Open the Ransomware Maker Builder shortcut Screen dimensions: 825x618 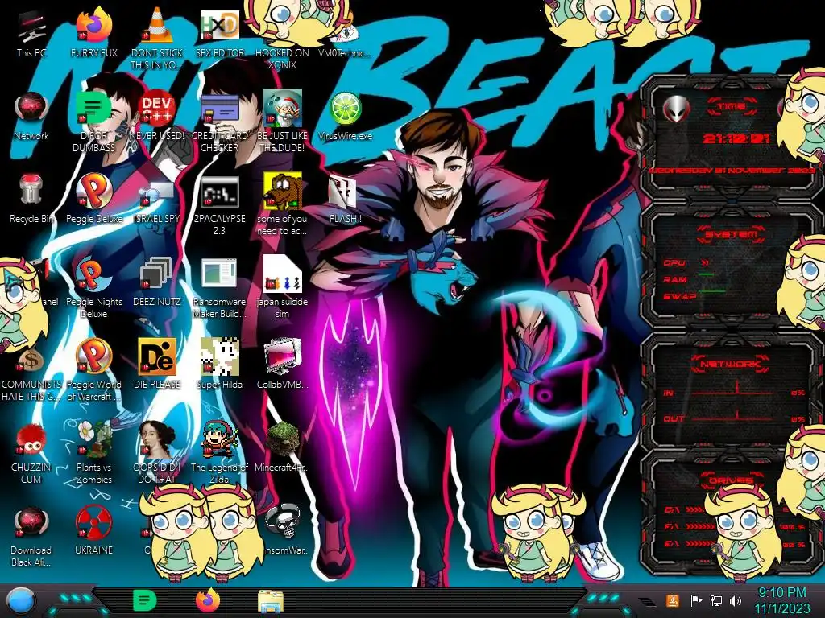(x=219, y=288)
